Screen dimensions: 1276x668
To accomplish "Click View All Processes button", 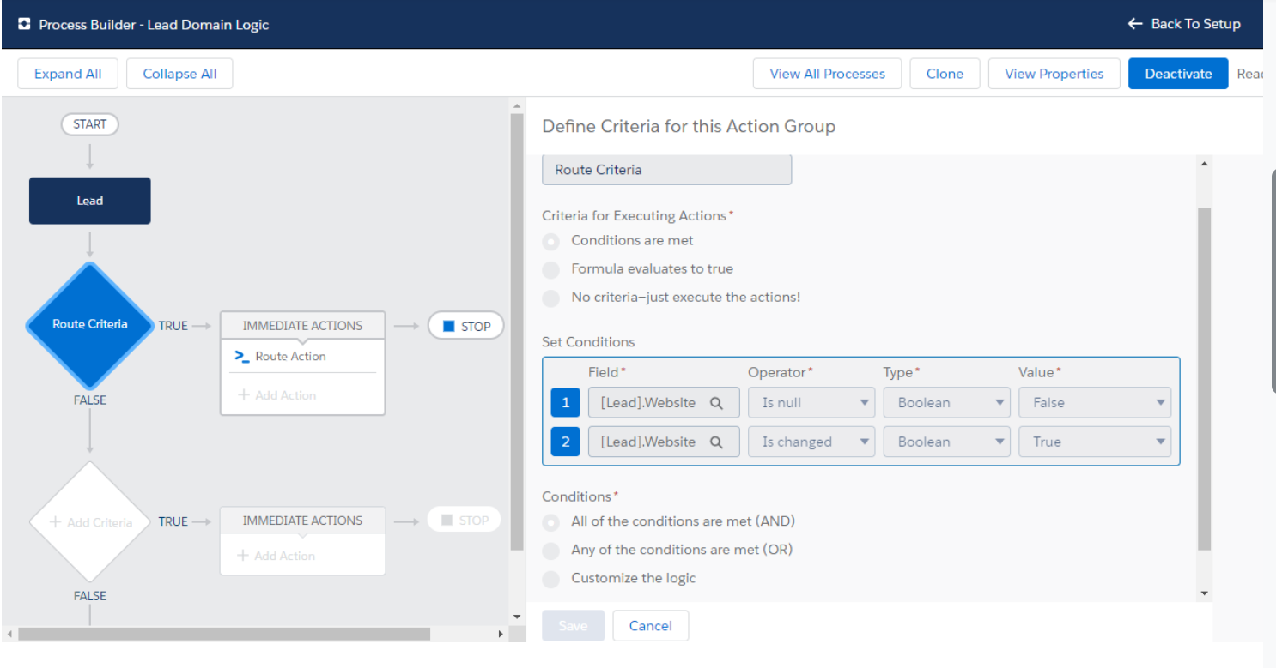I will point(827,74).
